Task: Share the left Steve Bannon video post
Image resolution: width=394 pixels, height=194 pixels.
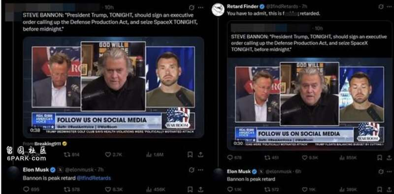Action: click(x=200, y=154)
